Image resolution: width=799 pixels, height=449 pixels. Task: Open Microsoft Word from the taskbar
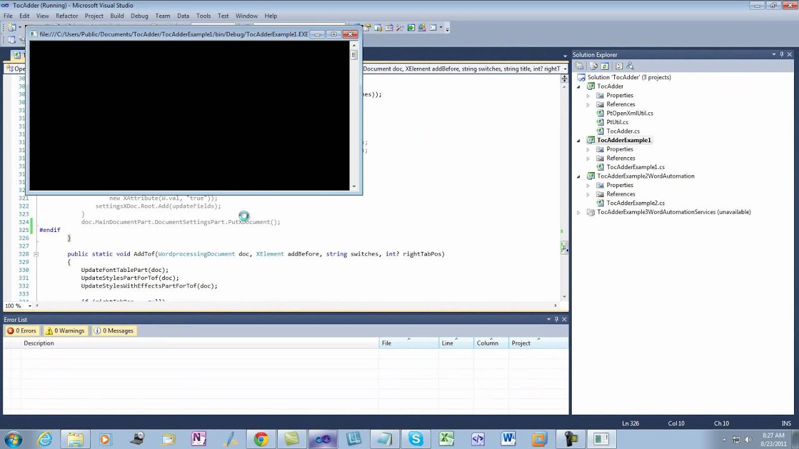[508, 439]
